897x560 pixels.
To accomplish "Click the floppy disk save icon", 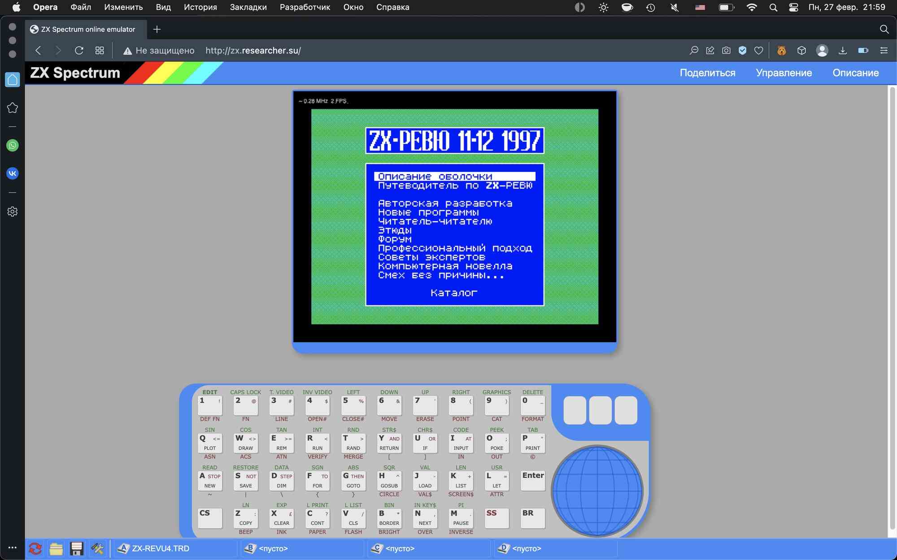I will tap(77, 548).
